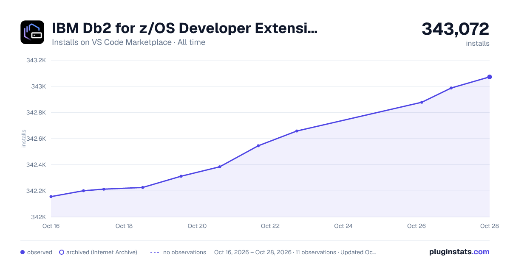Click the '343K' y-axis label
The image size is (510, 267).
click(x=38, y=86)
